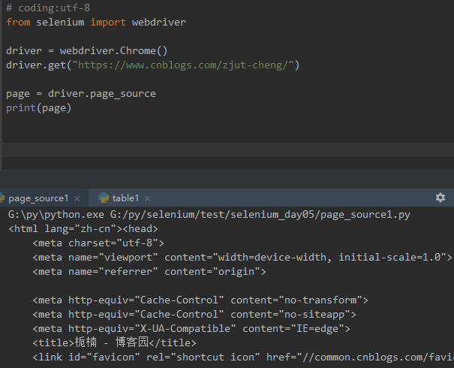Click the meta viewport output line
The height and width of the screenshot is (368, 454).
coord(242,258)
